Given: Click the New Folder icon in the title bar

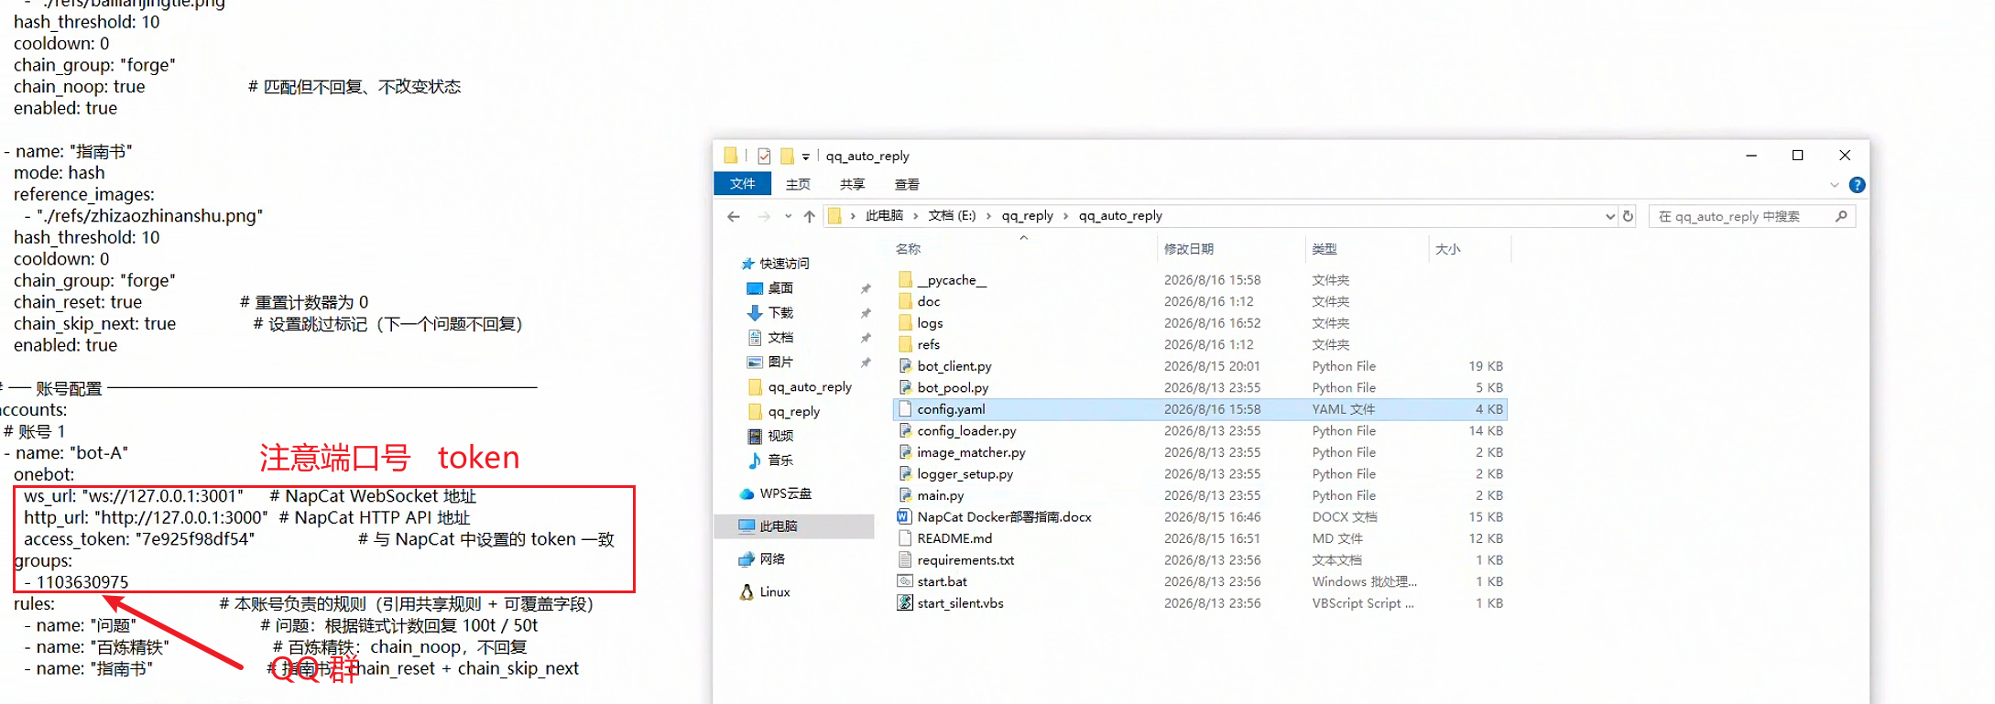Looking at the screenshot, I should click(787, 156).
